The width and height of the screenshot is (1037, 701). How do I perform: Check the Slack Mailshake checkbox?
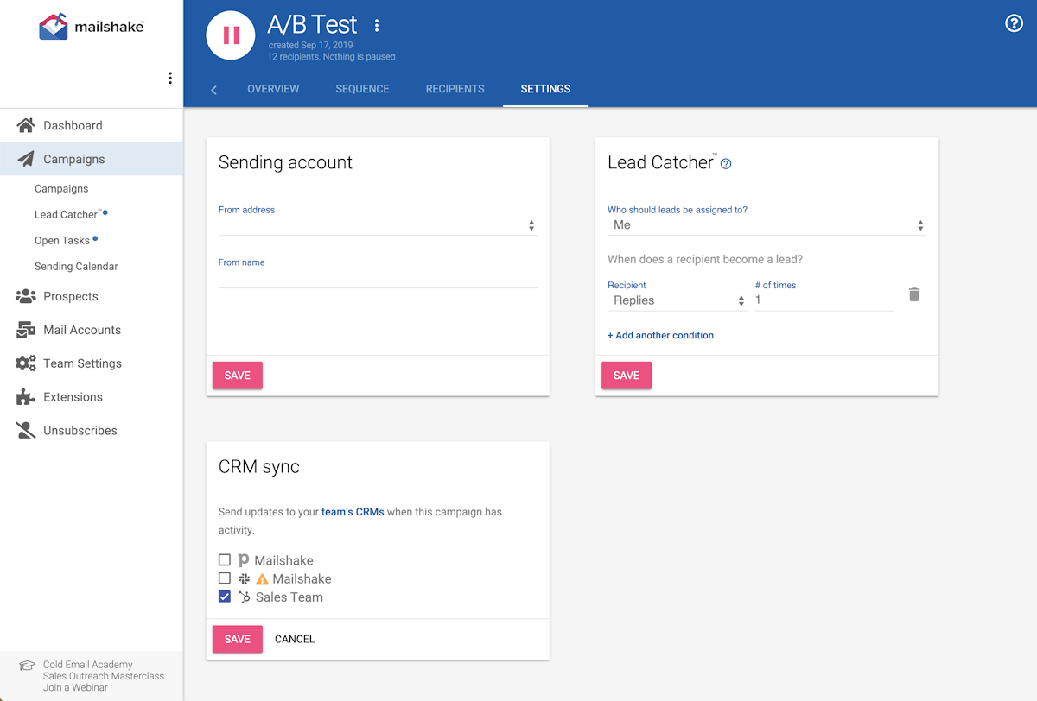coord(225,578)
